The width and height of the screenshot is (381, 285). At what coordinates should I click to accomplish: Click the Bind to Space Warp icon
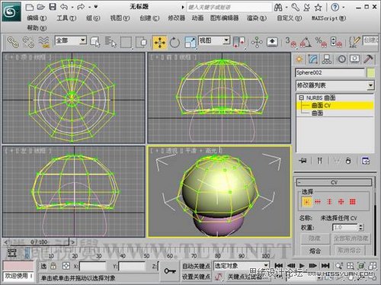pos(44,42)
